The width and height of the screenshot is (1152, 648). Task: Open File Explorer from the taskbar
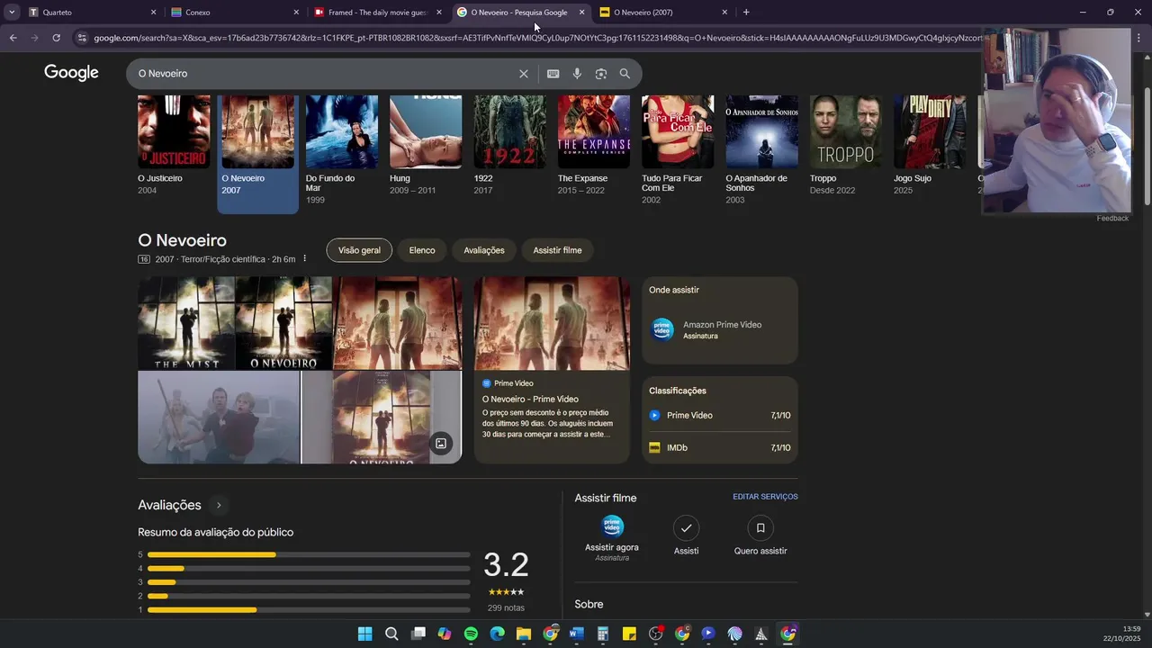click(524, 634)
